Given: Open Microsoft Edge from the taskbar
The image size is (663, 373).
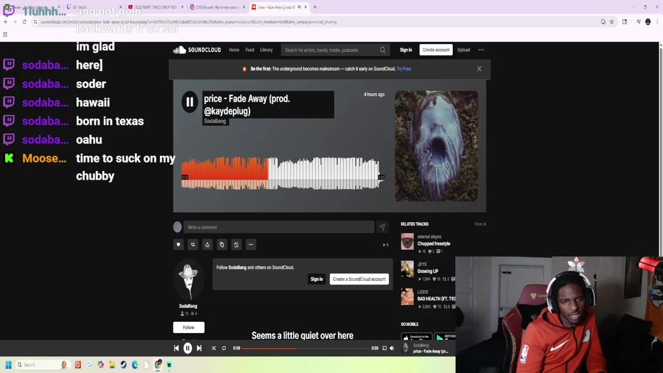Looking at the screenshot, I should tap(135, 365).
